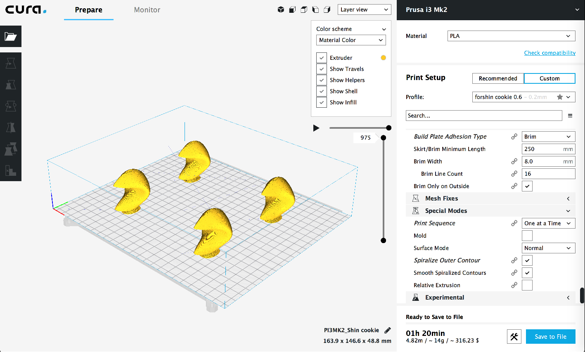Screen dimensions: 585x352
Task: Select the Mirror tool in the sidebar
Action: [11, 128]
